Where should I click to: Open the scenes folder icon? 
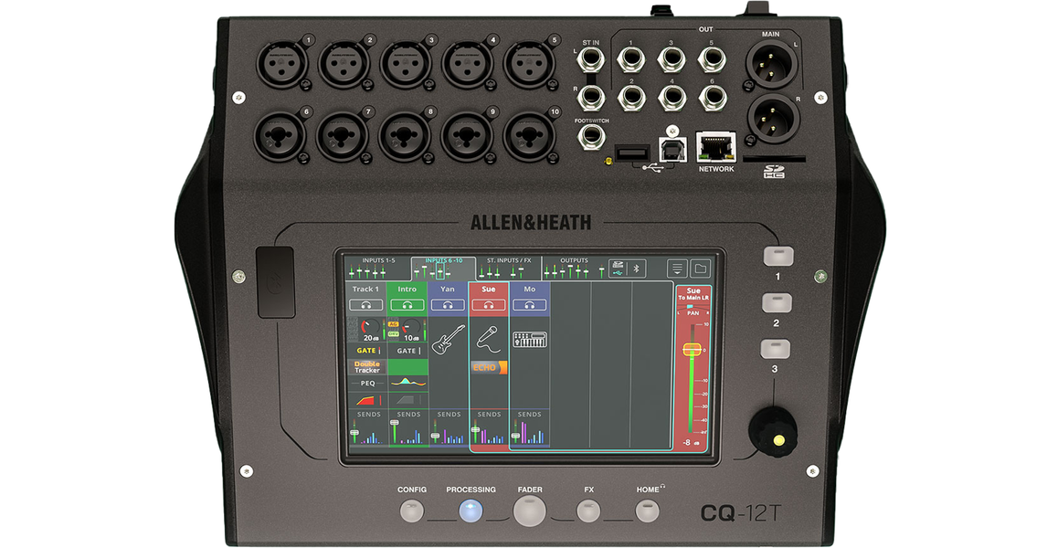[702, 268]
